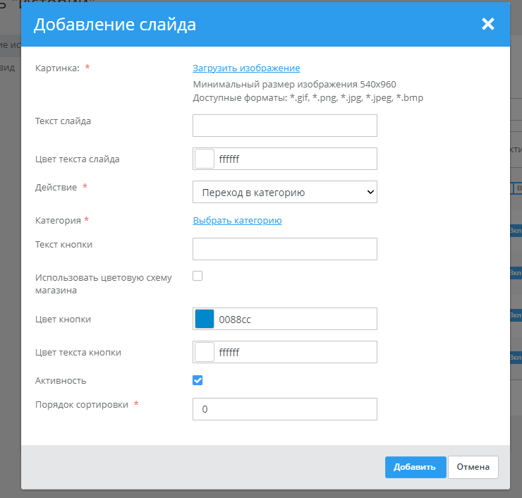Open the Цвет текста кнопки white swatch
The height and width of the screenshot is (498, 522).
[204, 352]
